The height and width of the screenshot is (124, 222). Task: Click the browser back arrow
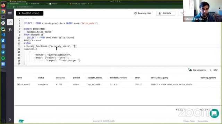[x=8, y=7]
